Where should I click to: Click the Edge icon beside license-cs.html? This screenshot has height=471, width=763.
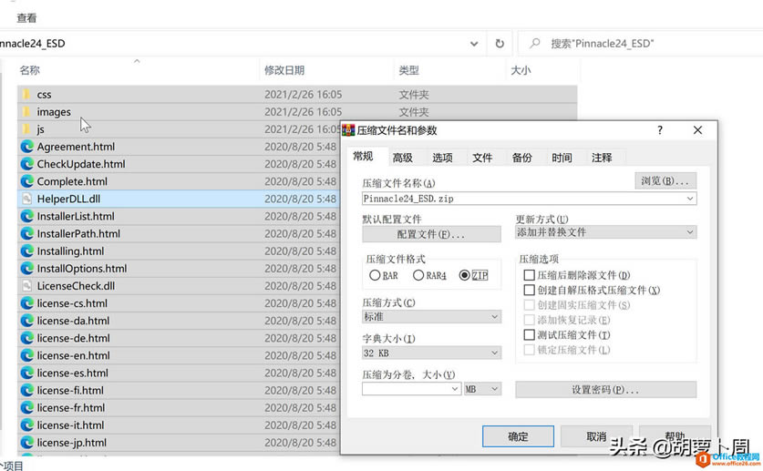coord(26,303)
